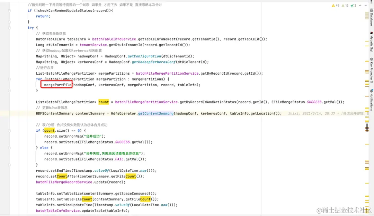Click the yellow warnings count 45 indicator

335,6
